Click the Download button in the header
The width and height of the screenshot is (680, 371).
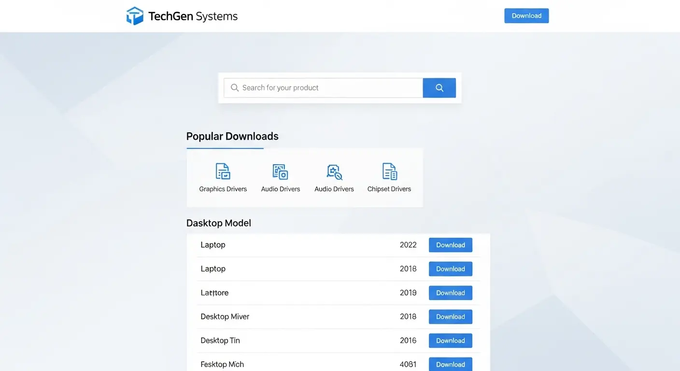point(526,15)
